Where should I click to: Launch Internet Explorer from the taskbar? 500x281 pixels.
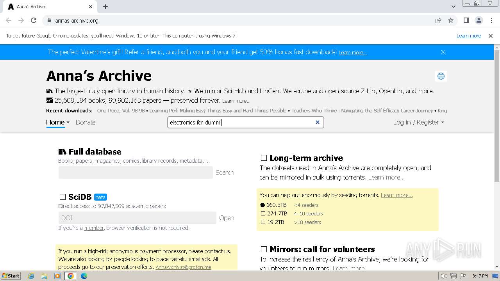tap(31, 276)
